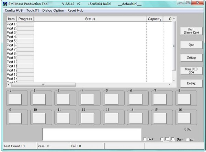Click the horizontal scroll-right arrow
This screenshot has width=206, height=152.
click(x=169, y=85)
